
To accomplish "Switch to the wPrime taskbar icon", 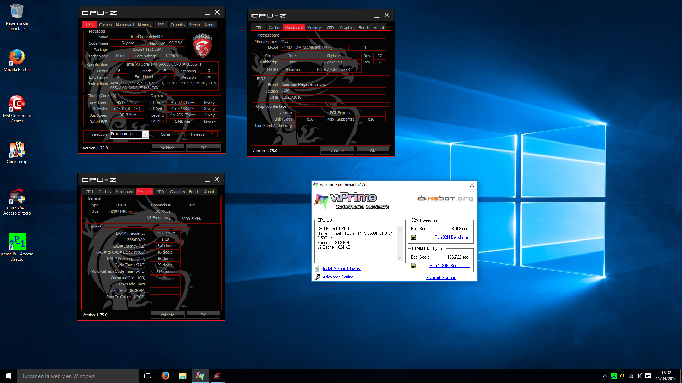I will [x=200, y=376].
